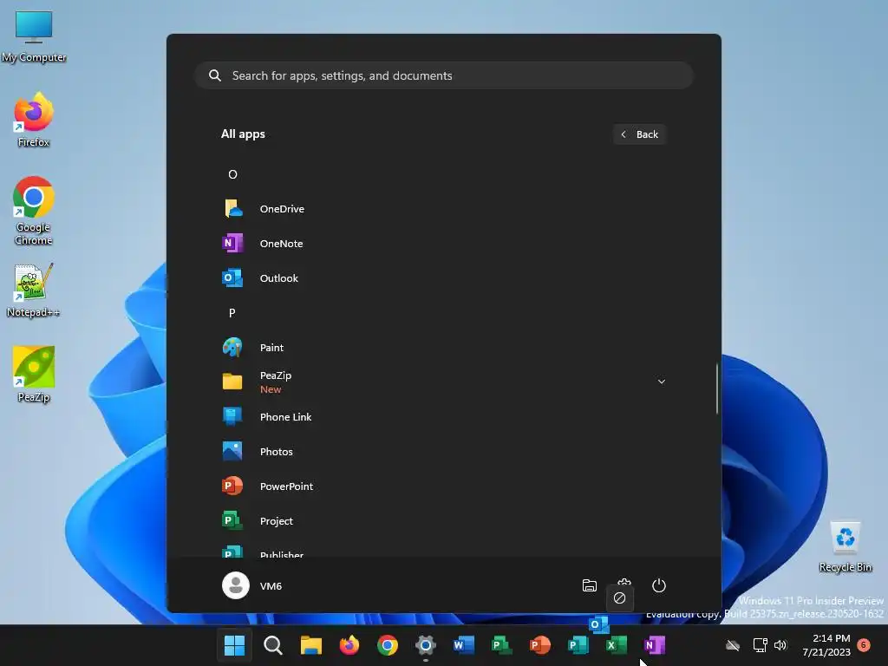This screenshot has width=888, height=666.
Task: Click the letter P section header
Action: point(232,313)
